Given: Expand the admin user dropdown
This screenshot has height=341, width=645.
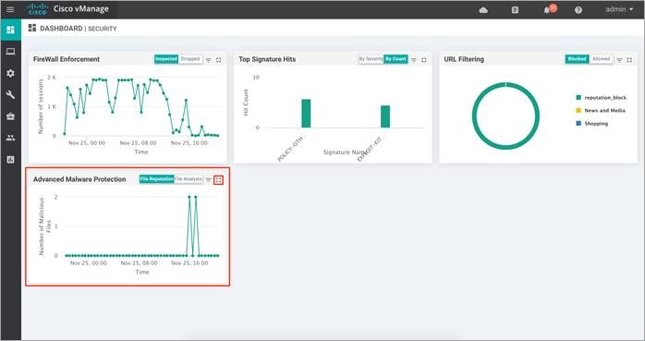Looking at the screenshot, I should (619, 9).
